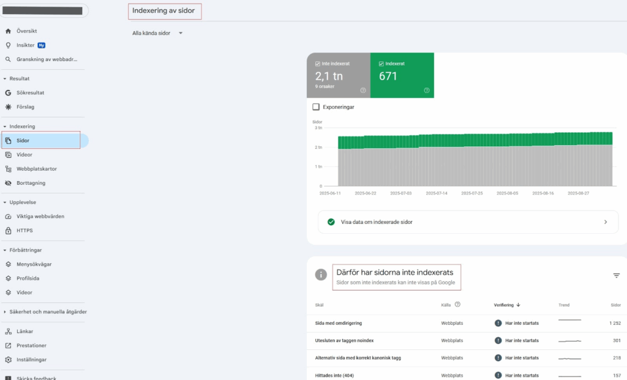Open Insikter lightbulb icon

tap(8, 45)
